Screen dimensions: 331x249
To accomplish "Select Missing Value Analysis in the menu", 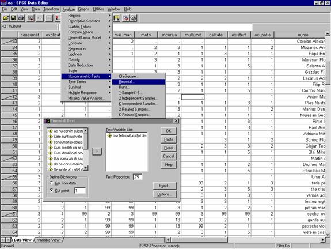I will 86,99.
